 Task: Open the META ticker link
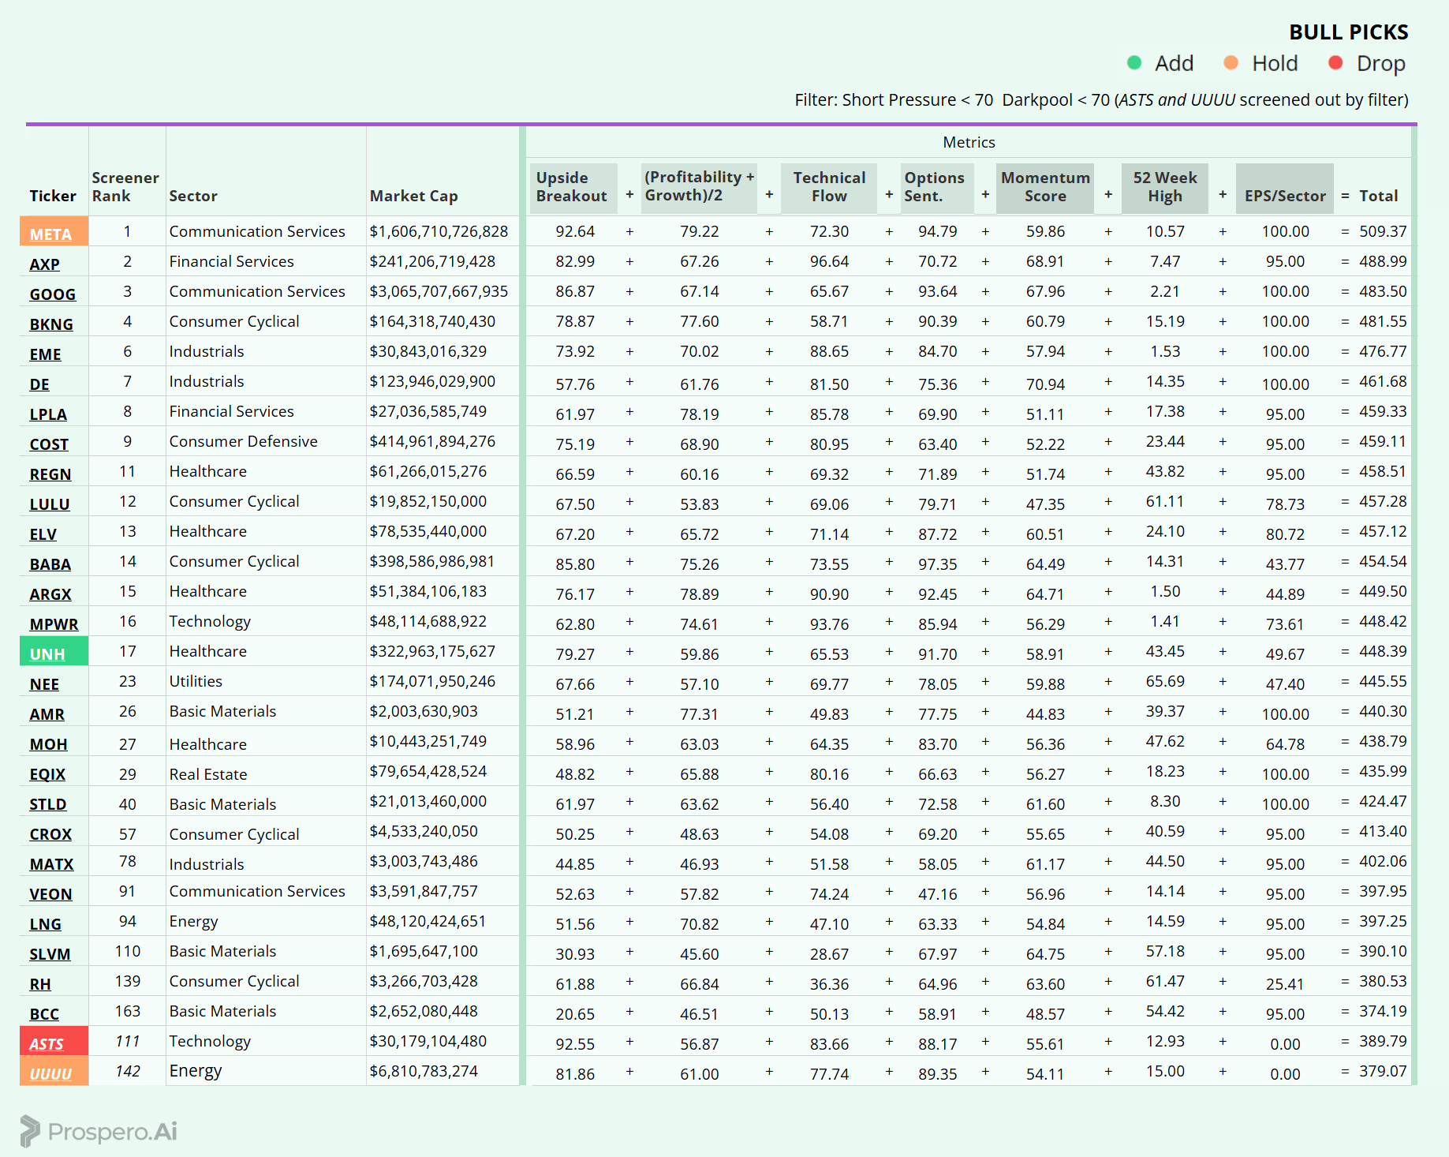[50, 234]
